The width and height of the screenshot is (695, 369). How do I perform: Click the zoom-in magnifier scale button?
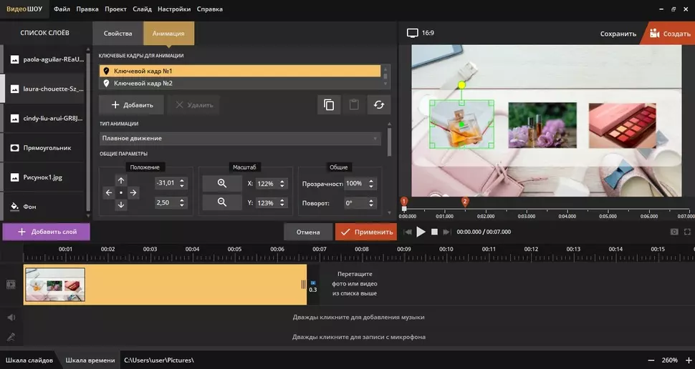222,184
